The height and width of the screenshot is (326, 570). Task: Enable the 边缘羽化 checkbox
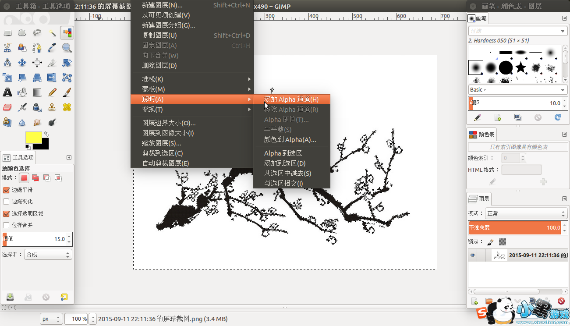coord(6,202)
